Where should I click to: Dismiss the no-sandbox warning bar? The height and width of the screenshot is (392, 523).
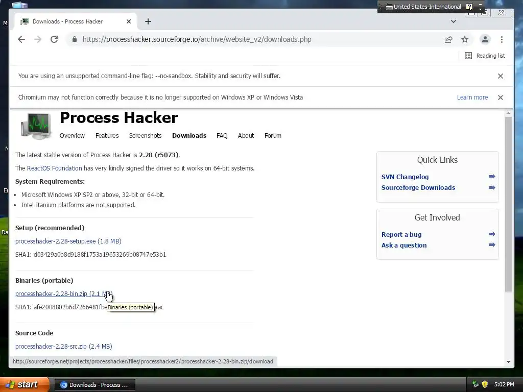coord(501,76)
